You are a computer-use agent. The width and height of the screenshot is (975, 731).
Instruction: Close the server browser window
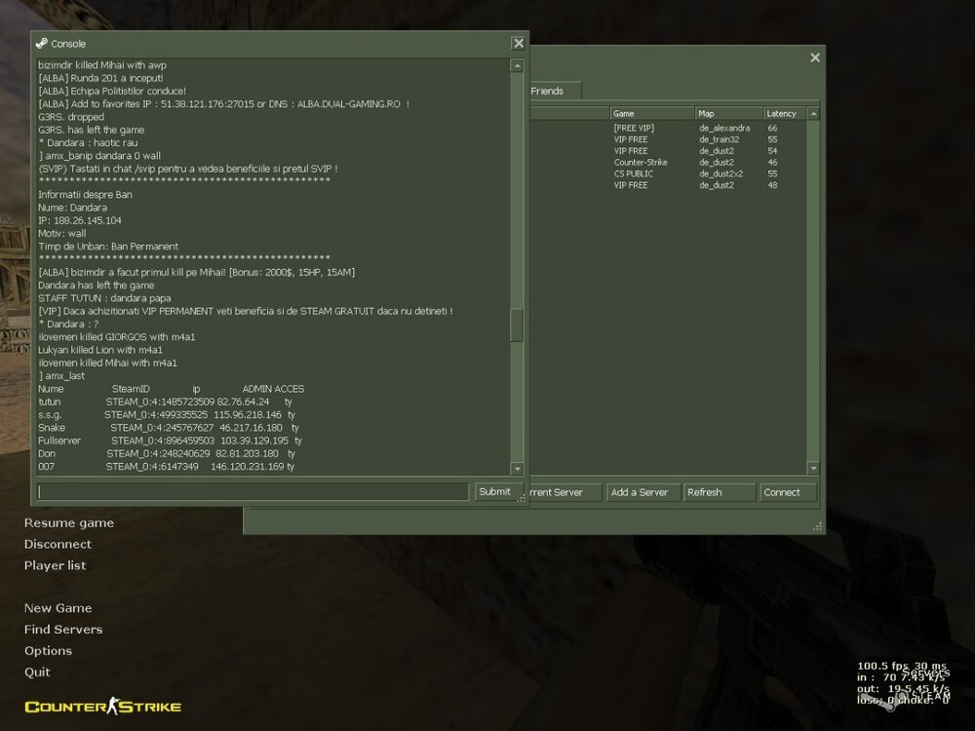click(815, 58)
